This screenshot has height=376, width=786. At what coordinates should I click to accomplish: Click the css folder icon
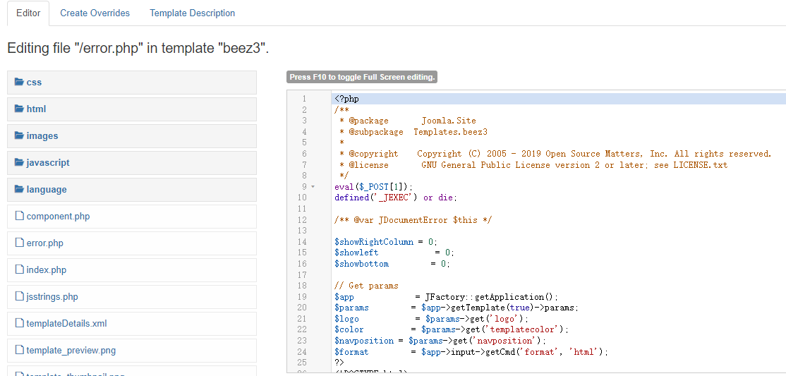tap(19, 83)
